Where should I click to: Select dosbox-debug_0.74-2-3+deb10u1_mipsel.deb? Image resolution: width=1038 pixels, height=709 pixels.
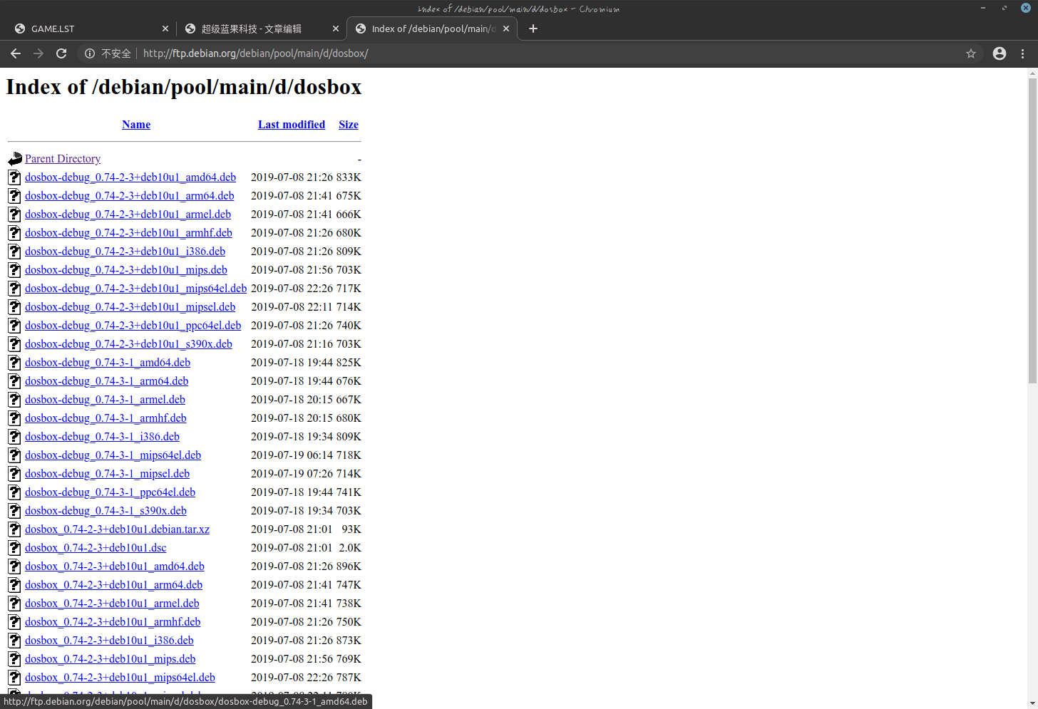[x=130, y=307]
